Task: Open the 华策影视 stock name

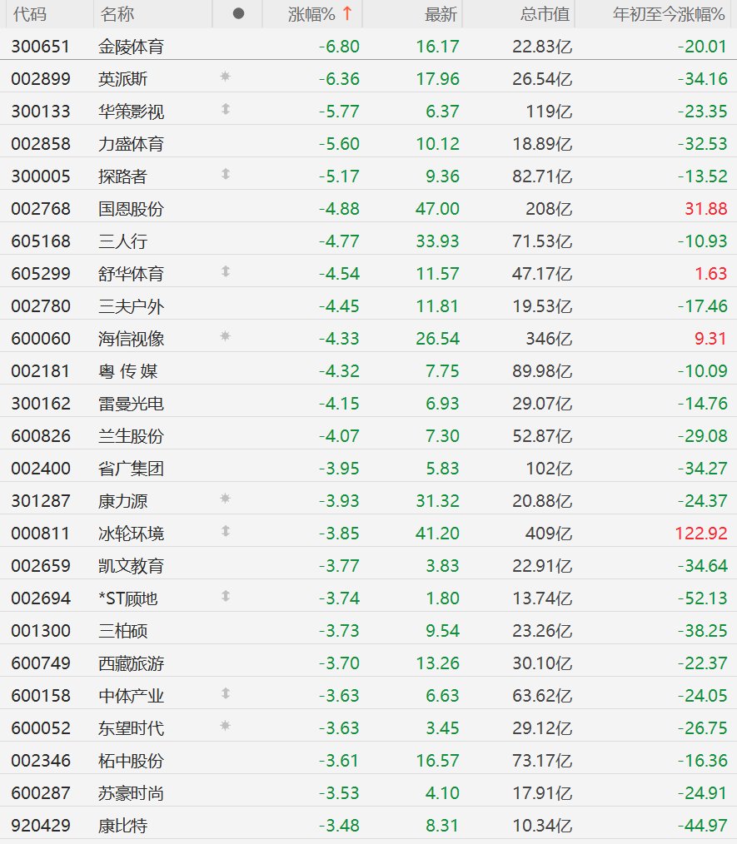Action: (x=131, y=112)
